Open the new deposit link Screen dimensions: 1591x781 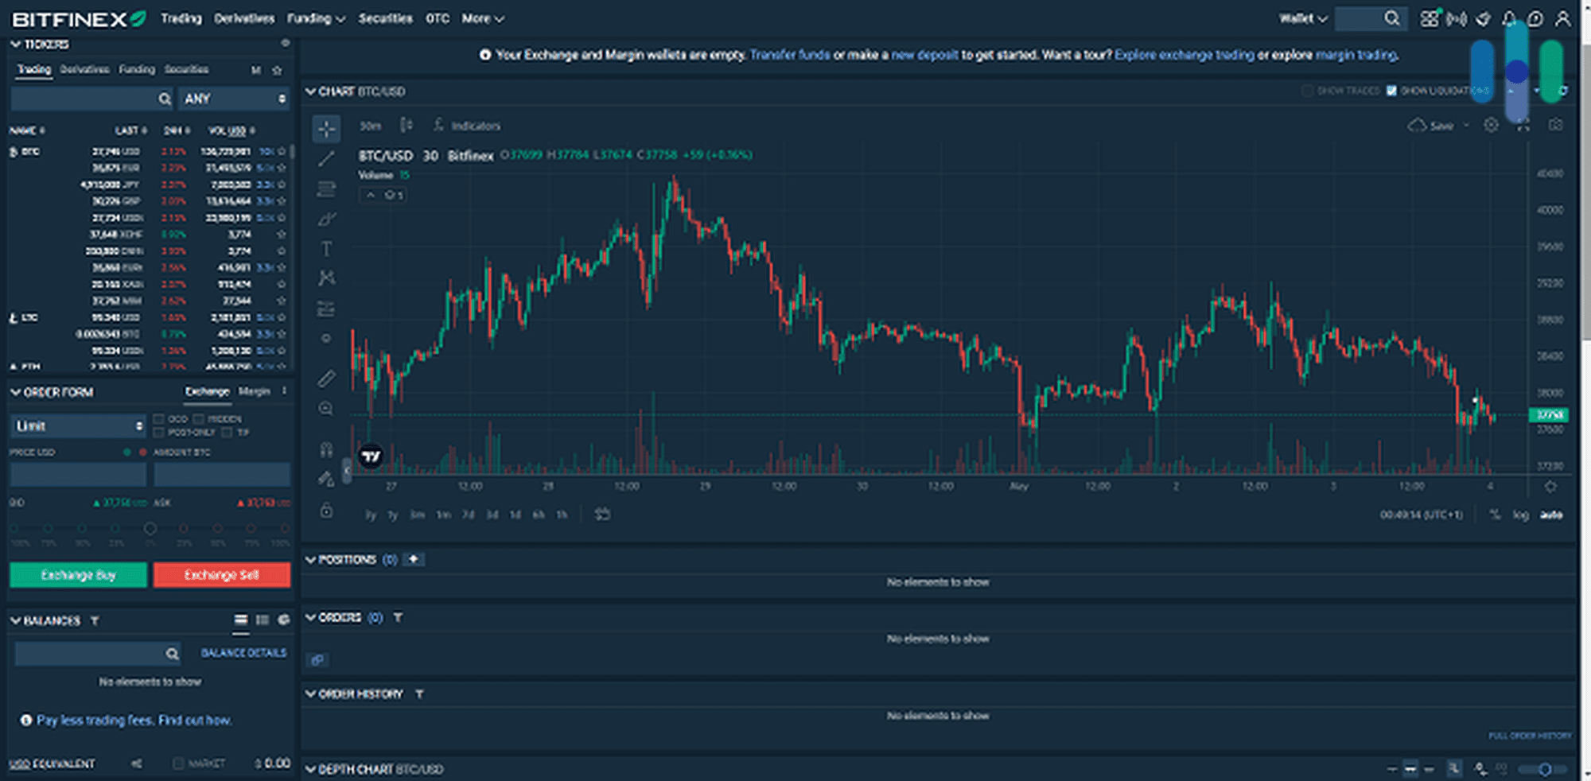924,55
